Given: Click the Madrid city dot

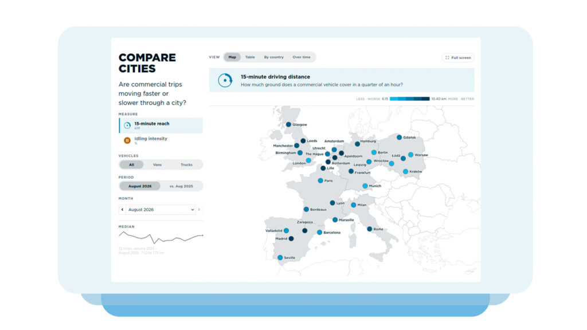Looking at the screenshot, I should point(291,239).
